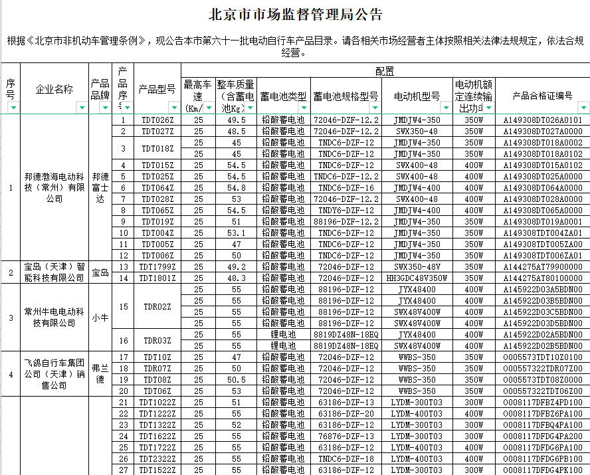
Task: Select company cell 邦德渤海电动科技（常州）有限公司
Action: (54, 187)
